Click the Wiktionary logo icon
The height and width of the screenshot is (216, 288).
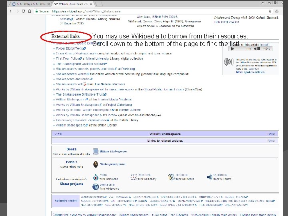[x=133, y=177]
